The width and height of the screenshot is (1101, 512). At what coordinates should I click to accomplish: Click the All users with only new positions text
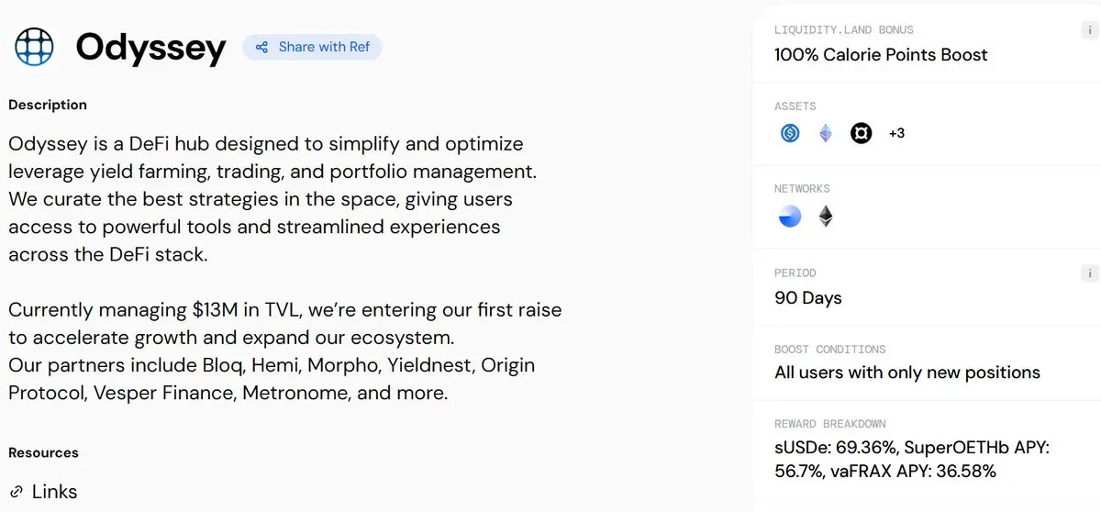coord(907,373)
